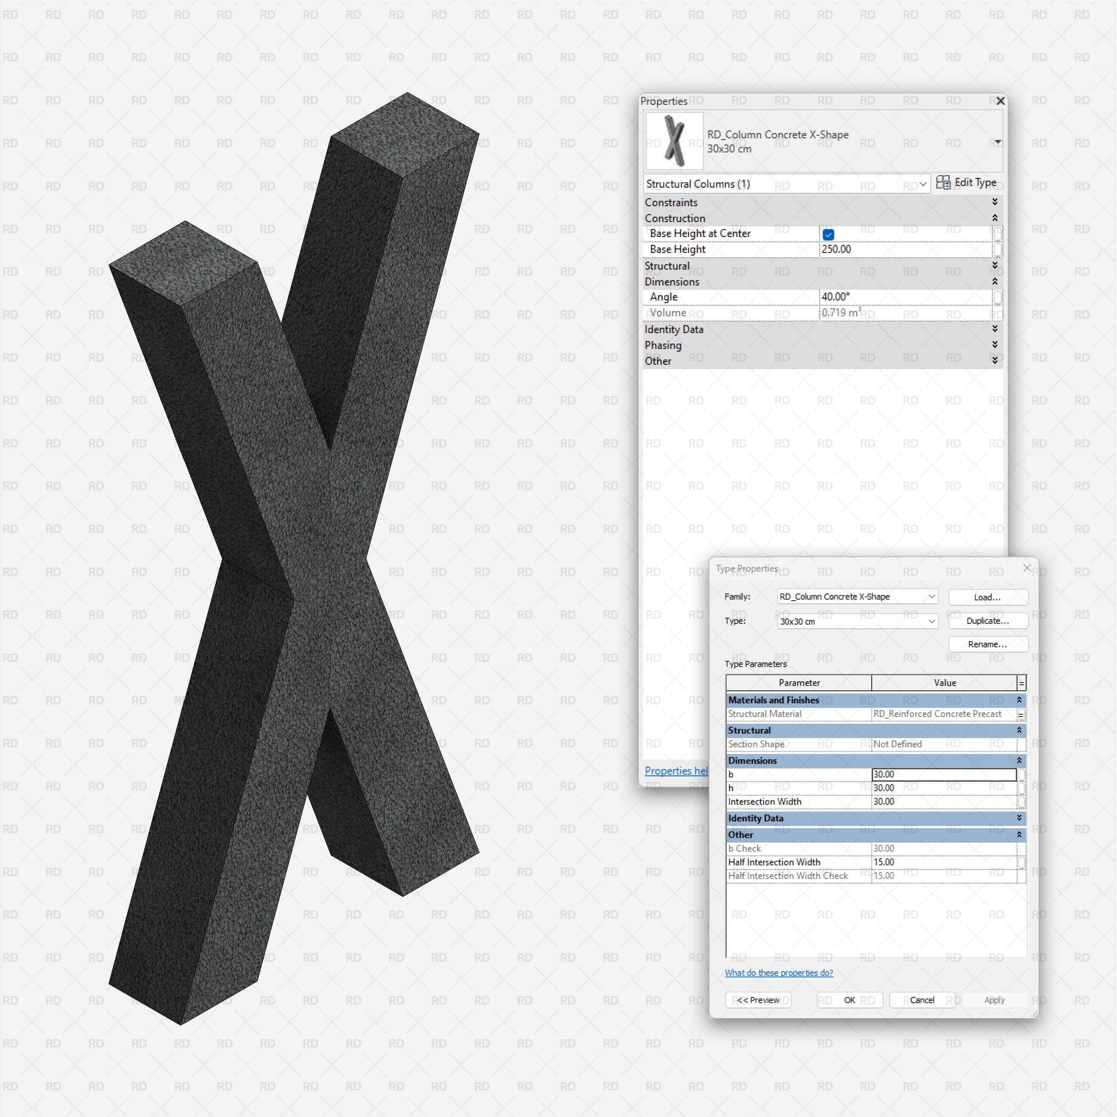Click the Edit Type icon in Properties palette
Image resolution: width=1117 pixels, height=1117 pixels.
pyautogui.click(x=944, y=183)
